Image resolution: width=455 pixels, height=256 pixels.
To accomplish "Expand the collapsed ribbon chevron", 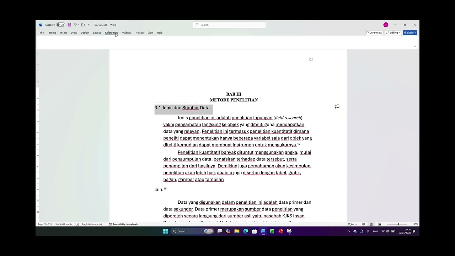I will (414, 46).
